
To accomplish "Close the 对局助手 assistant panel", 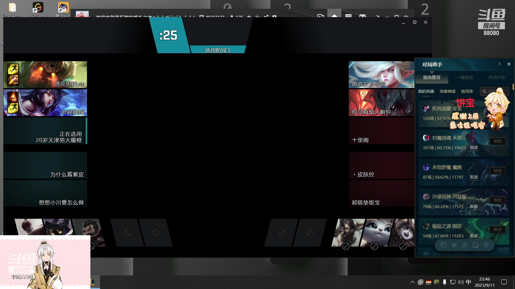I will [509, 64].
